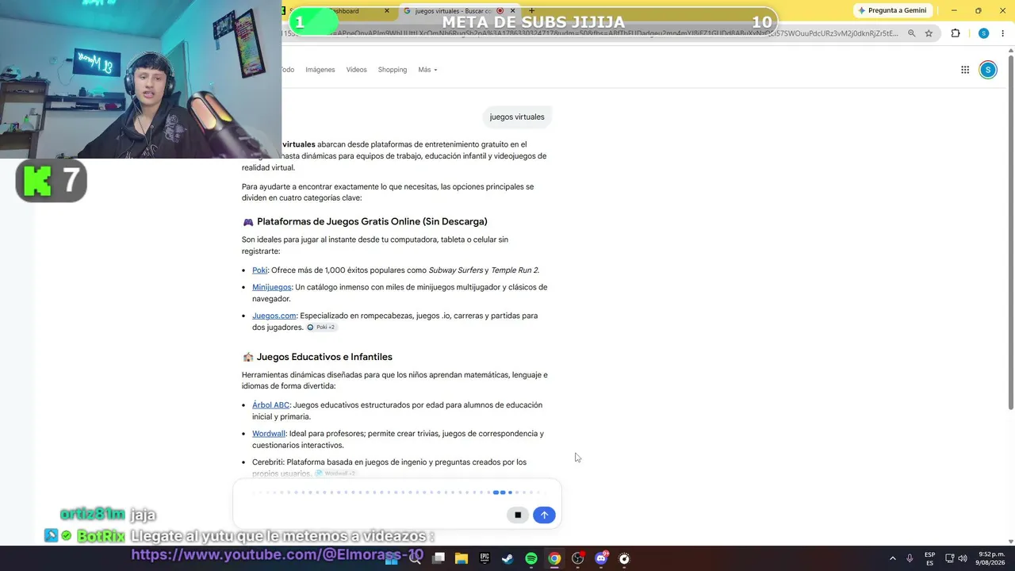Open the Google account avatar on the page
Viewport: 1015px width, 571px height.
point(987,70)
